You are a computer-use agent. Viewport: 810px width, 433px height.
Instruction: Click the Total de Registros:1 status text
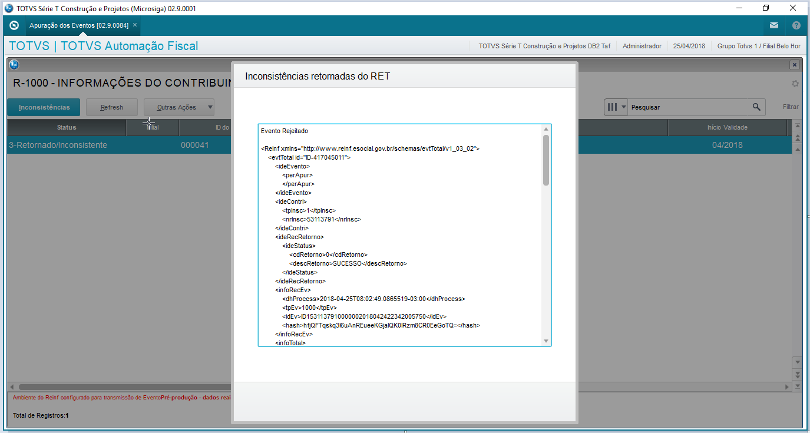point(41,415)
